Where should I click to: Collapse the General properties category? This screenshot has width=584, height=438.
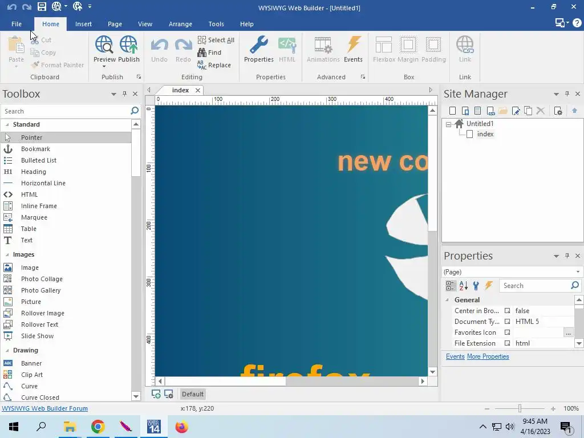click(x=447, y=300)
